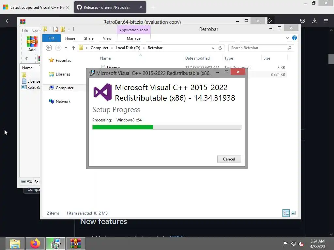
Task: Click the search magnifier icon
Action: coord(290,48)
